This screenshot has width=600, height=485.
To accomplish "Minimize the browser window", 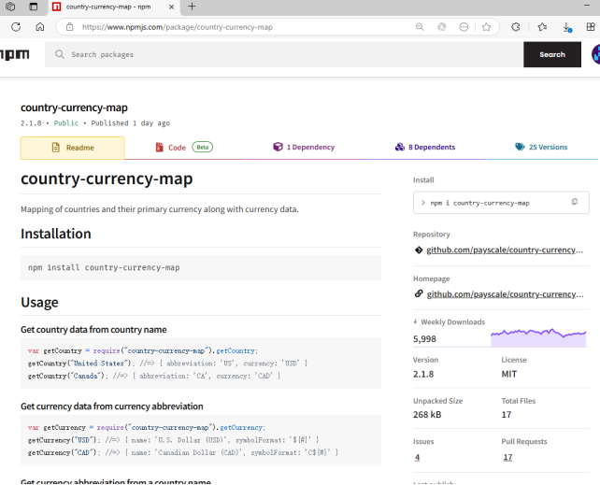I will point(587,6).
